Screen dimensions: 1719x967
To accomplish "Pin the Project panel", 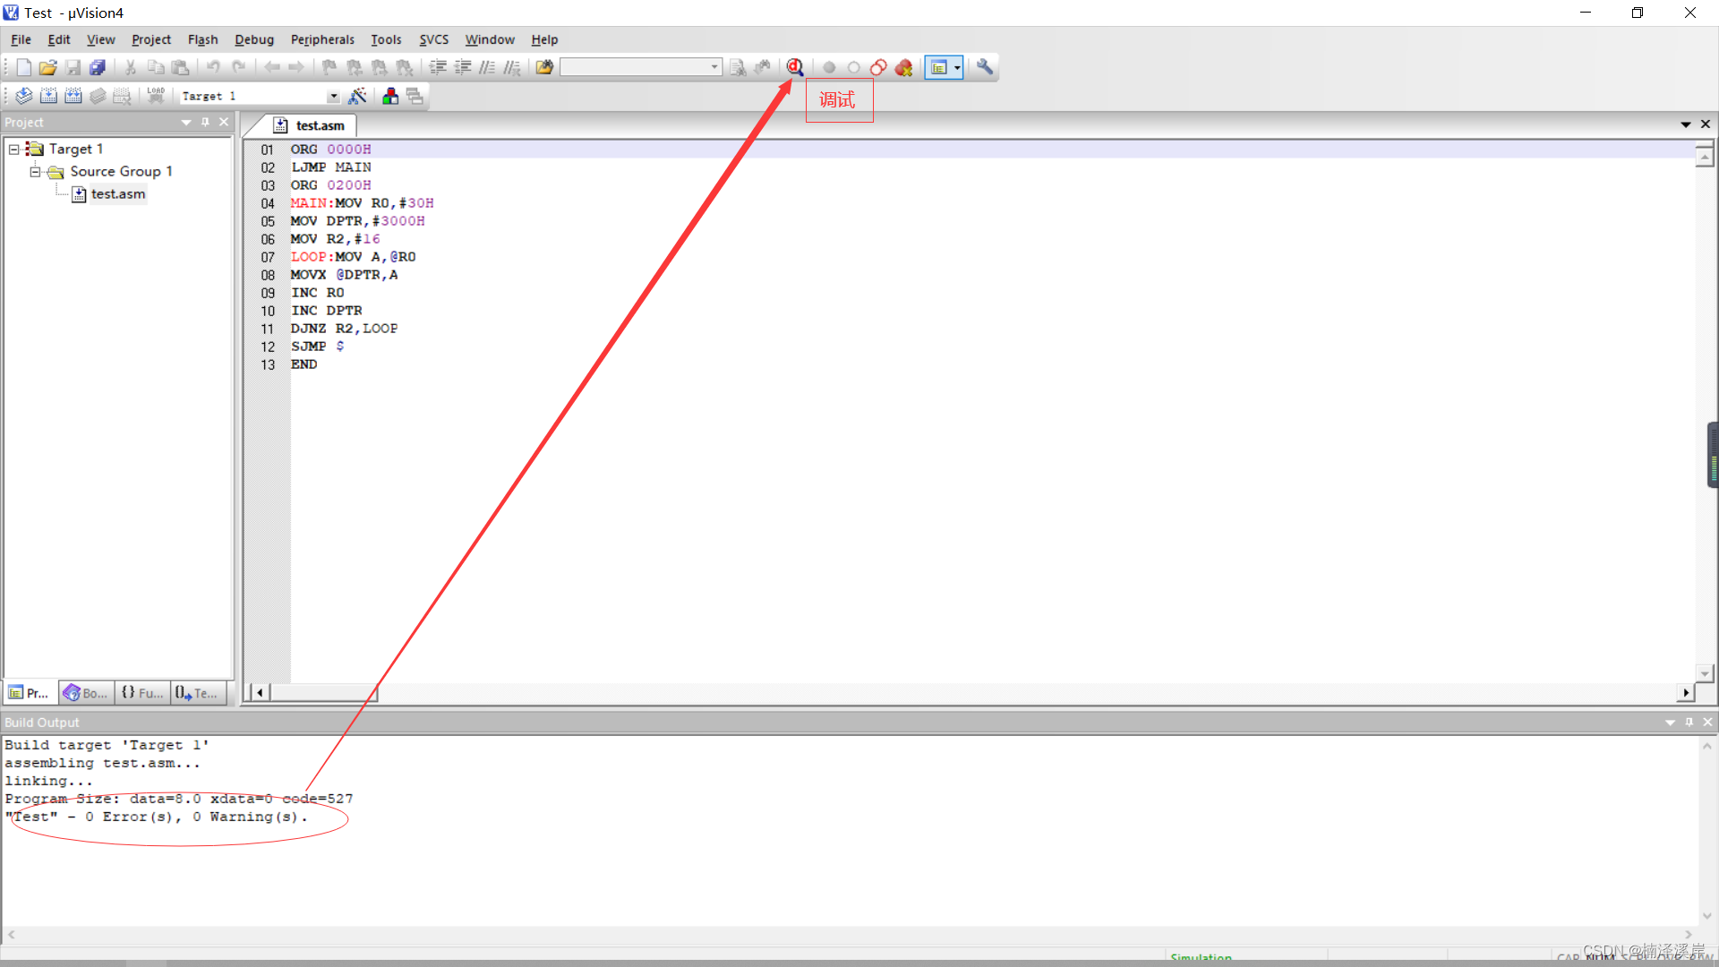I will (205, 123).
